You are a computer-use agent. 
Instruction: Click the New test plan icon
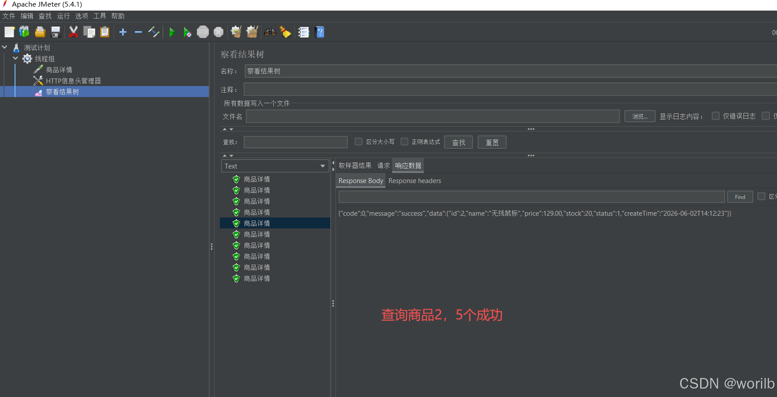tap(9, 32)
